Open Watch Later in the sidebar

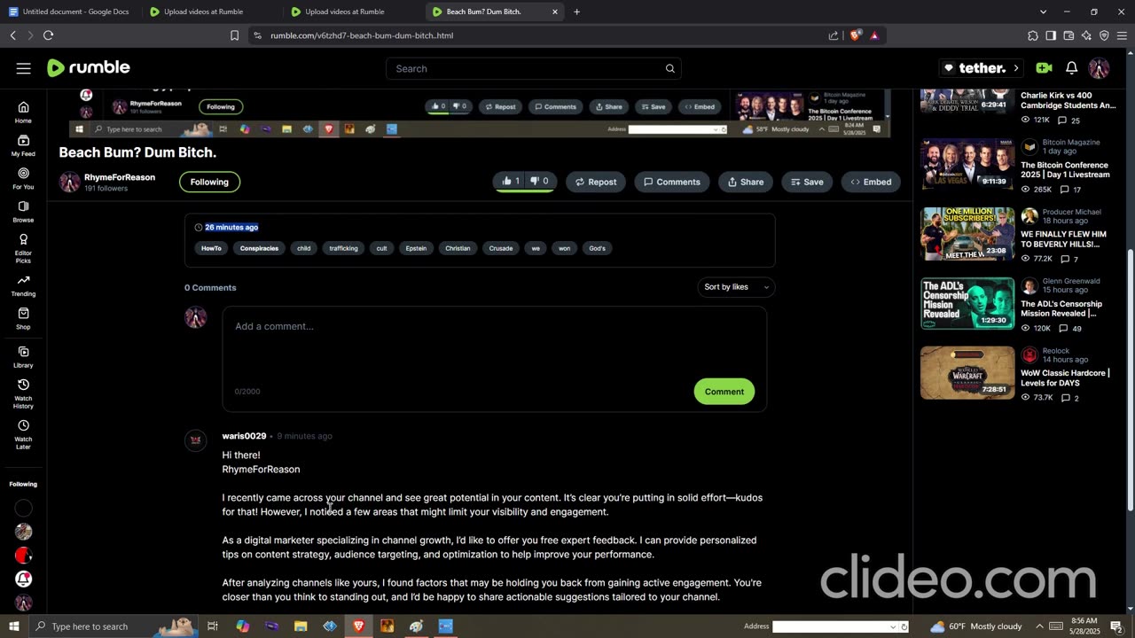(x=23, y=434)
